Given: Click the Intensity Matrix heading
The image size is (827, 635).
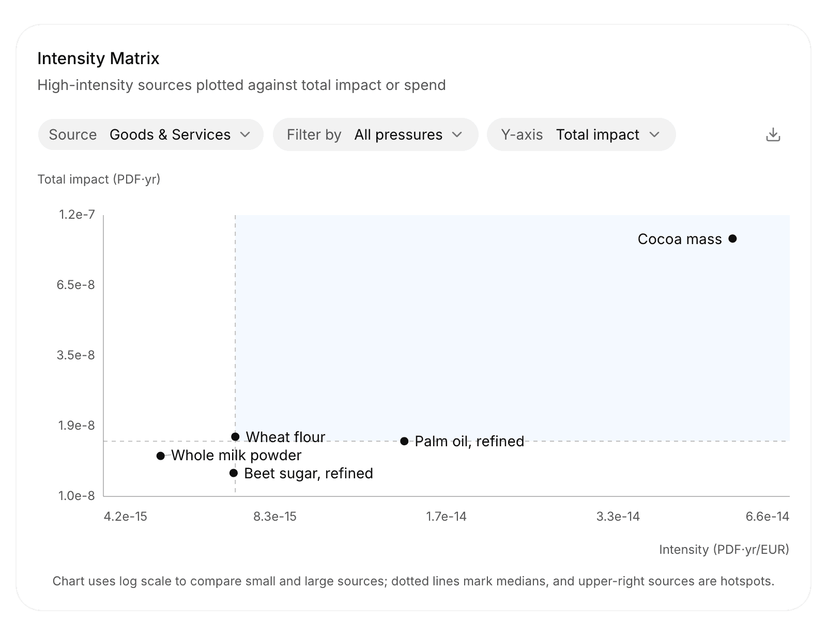Looking at the screenshot, I should coord(98,58).
